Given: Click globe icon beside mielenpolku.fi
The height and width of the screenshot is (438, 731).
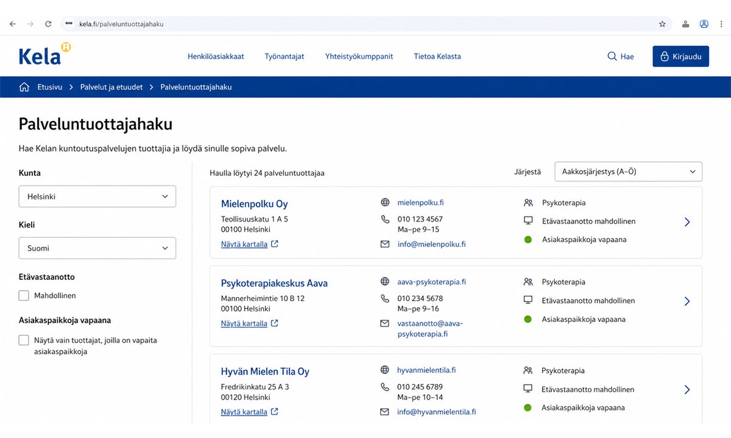Looking at the screenshot, I should click(385, 203).
